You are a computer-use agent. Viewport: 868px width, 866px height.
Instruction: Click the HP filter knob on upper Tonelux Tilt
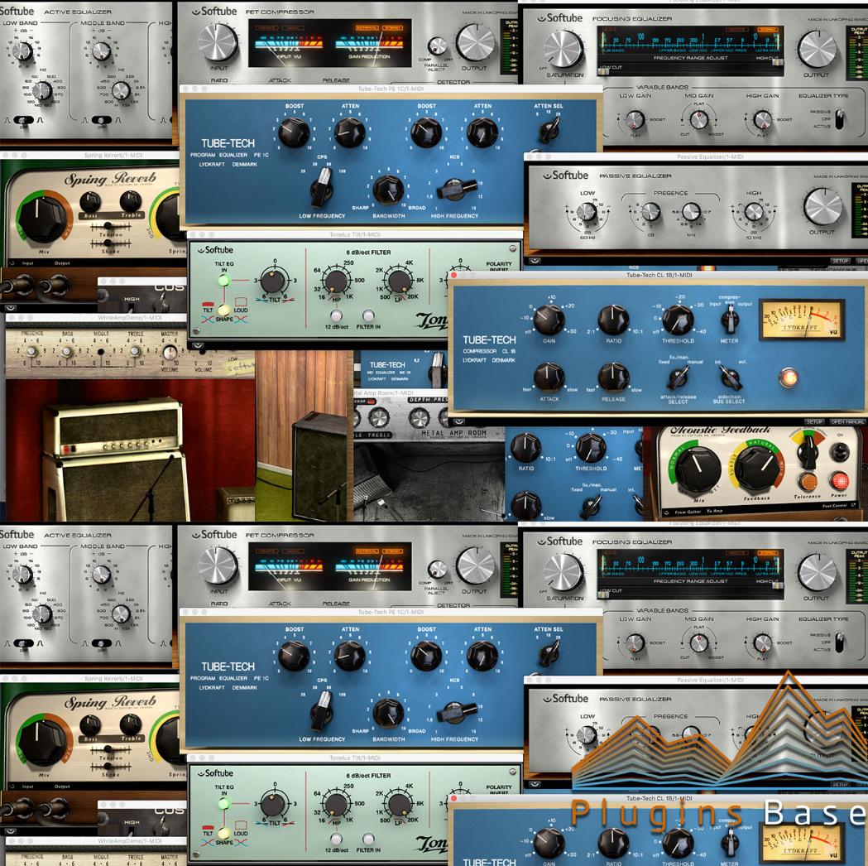336,281
